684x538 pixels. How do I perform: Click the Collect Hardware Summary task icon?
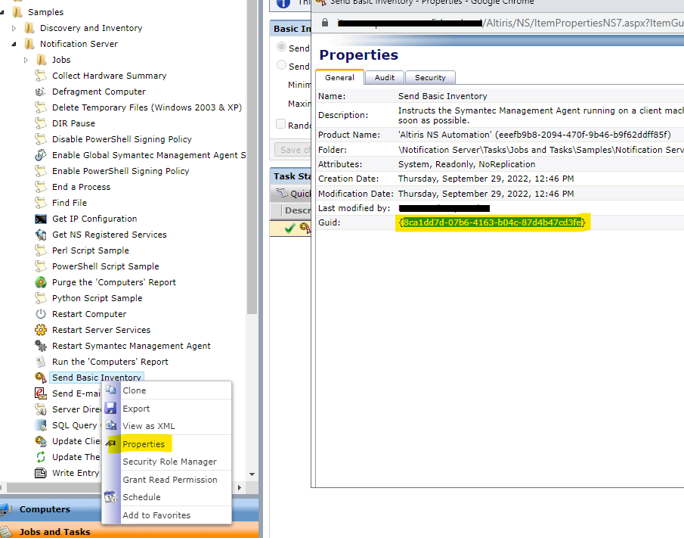tap(41, 76)
